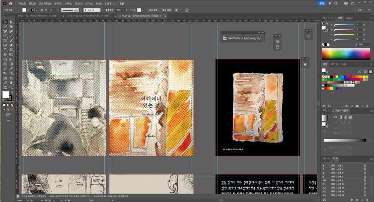This screenshot has width=374, height=202.
Task: Choose Radial gradient type in Gradient panel
Action: [345, 117]
